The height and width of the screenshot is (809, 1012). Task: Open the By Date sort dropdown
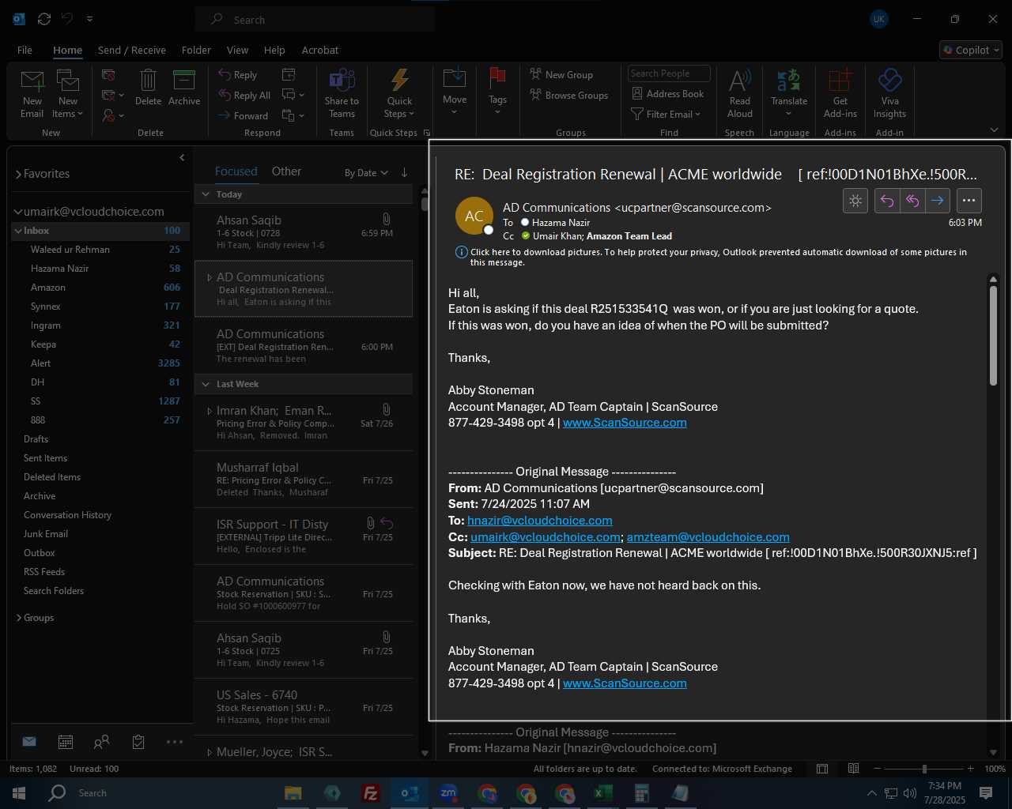pyautogui.click(x=366, y=173)
